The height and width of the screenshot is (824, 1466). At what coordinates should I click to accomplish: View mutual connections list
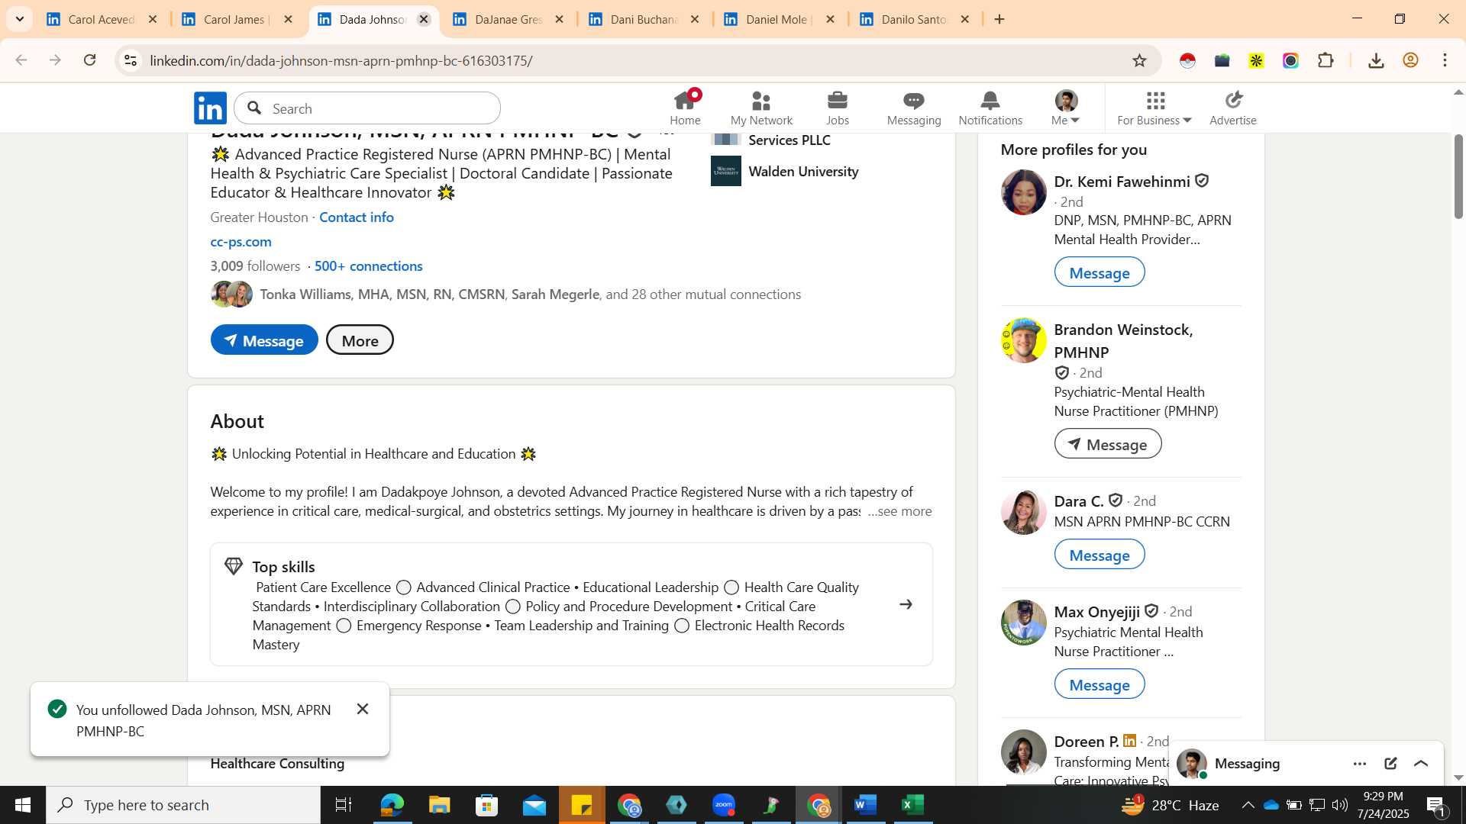[x=530, y=295]
